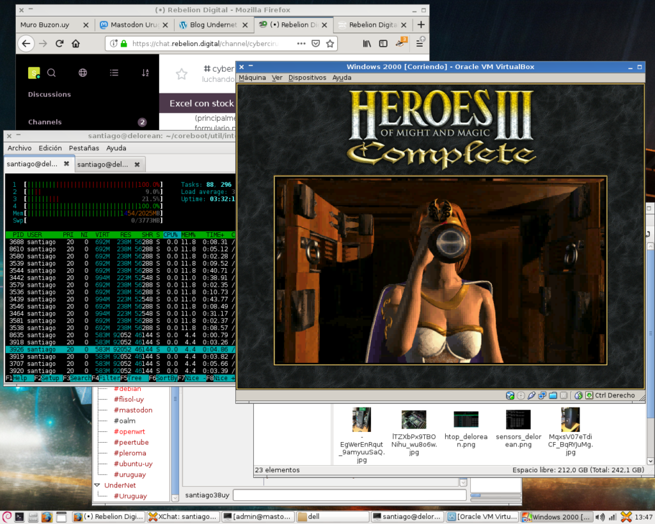Screen dimensions: 655x524
Task: Close the Blog Undernet Firefox tab
Action: [x=245, y=25]
